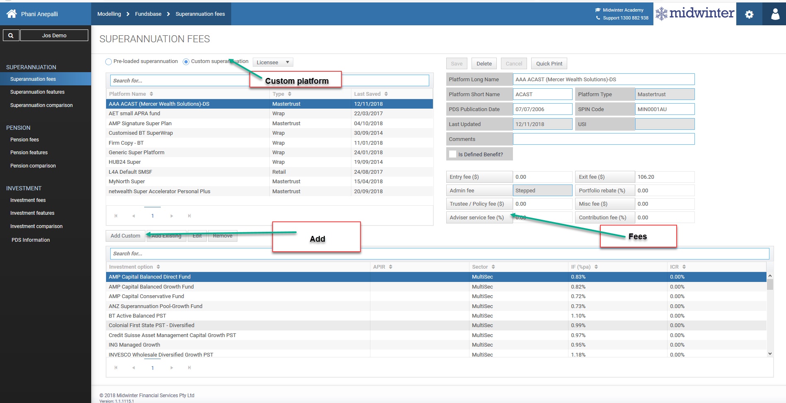Go to previous page of platform list
This screenshot has width=786, height=403.
(133, 216)
